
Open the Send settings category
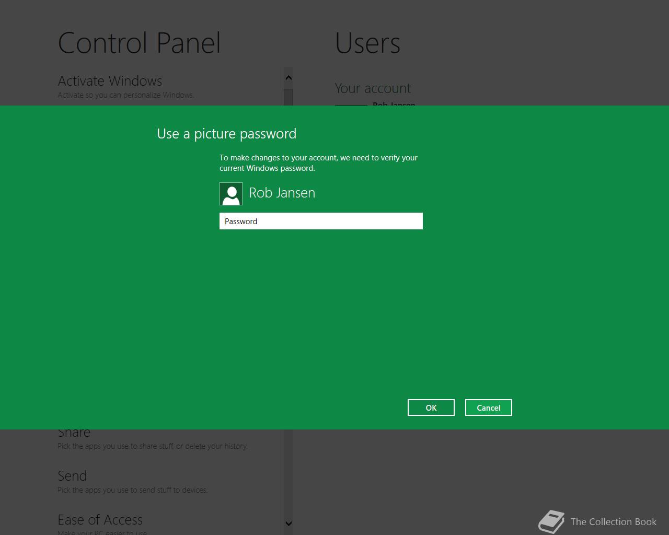pyautogui.click(x=72, y=476)
